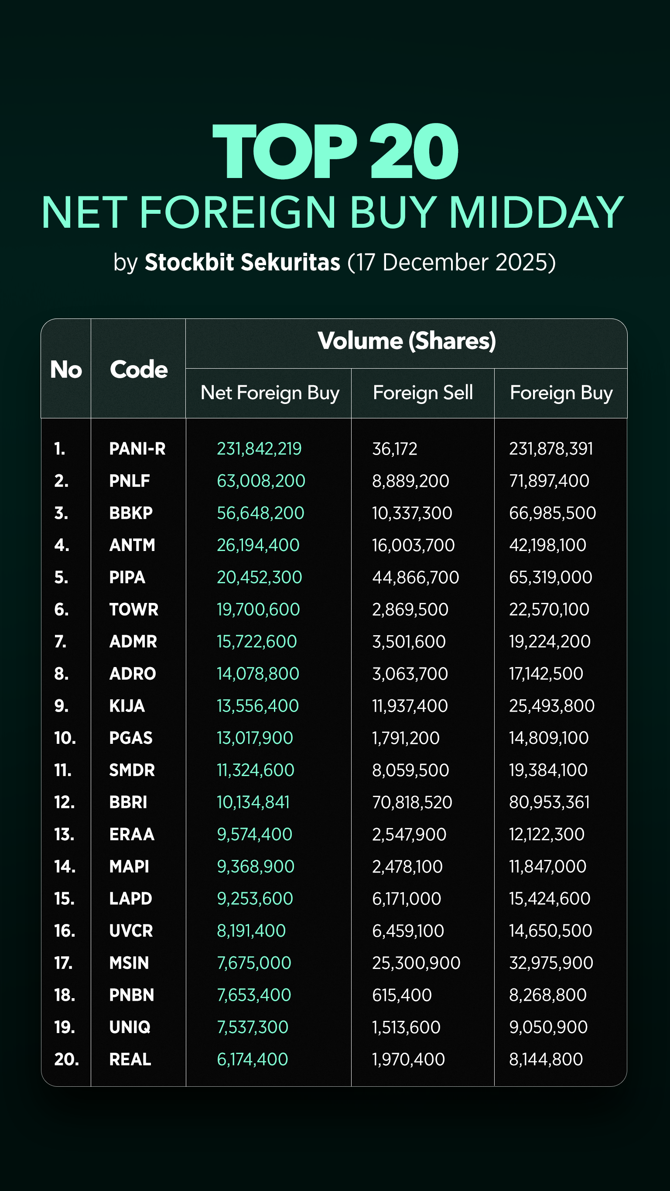Click the Foreign Buy column header

tap(561, 393)
